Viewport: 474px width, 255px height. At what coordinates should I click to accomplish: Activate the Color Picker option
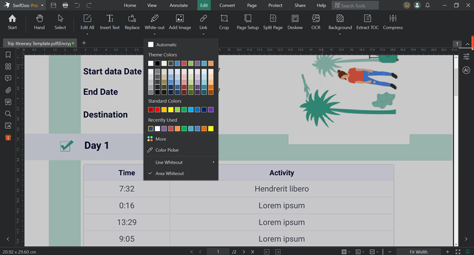167,150
